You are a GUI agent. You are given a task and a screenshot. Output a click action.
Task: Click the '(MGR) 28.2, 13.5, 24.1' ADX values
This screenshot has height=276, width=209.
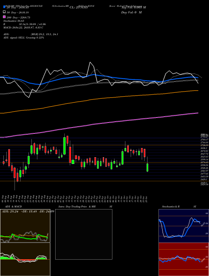[44, 34]
